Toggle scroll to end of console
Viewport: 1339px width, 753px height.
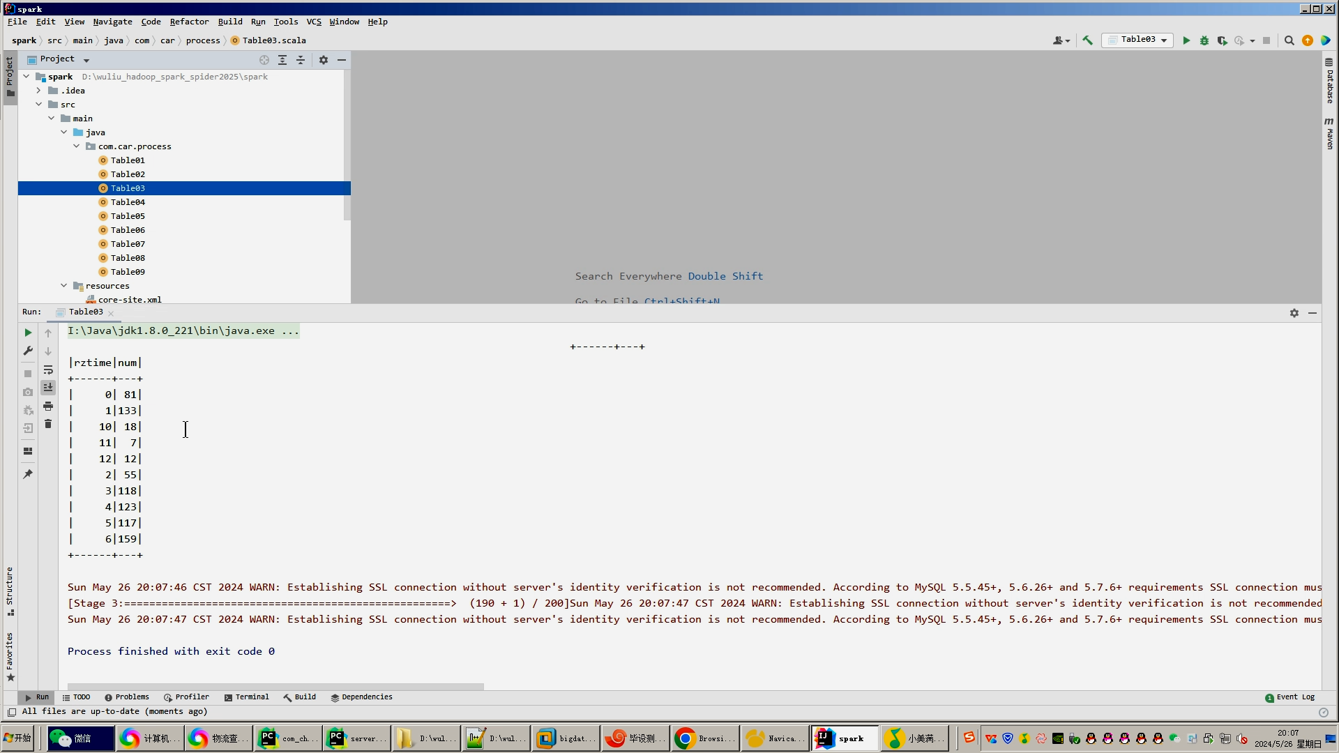coord(48,388)
